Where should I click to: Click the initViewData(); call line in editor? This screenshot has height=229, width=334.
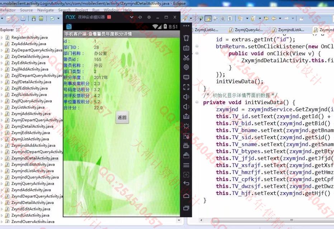(x=239, y=81)
